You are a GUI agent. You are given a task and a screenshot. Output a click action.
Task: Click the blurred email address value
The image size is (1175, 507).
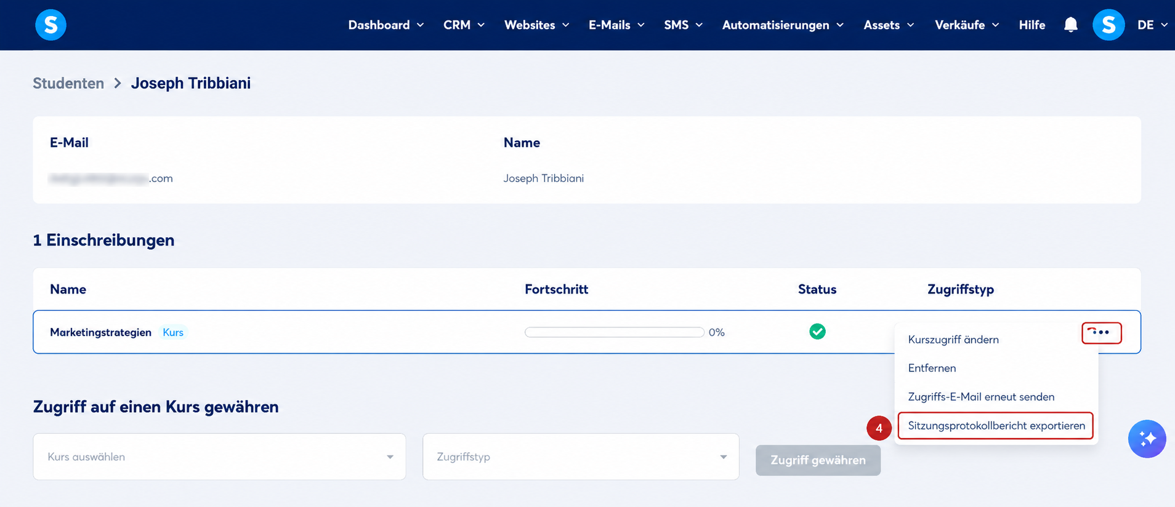[x=111, y=178]
